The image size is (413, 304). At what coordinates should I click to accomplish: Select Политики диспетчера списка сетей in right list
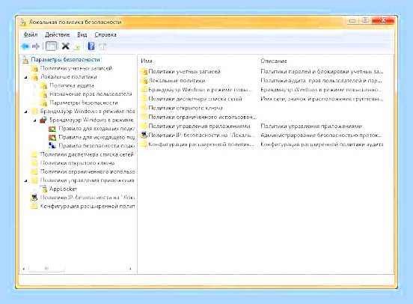pos(195,99)
